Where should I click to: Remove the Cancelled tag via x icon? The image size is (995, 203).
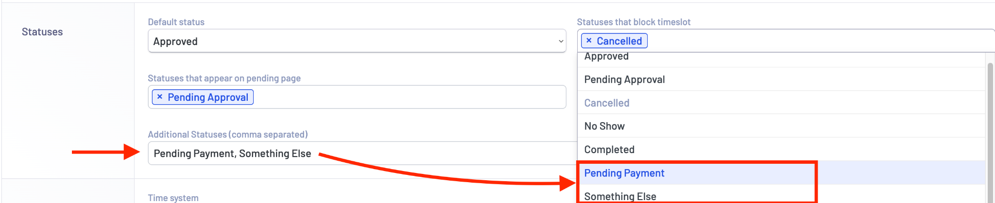[589, 41]
